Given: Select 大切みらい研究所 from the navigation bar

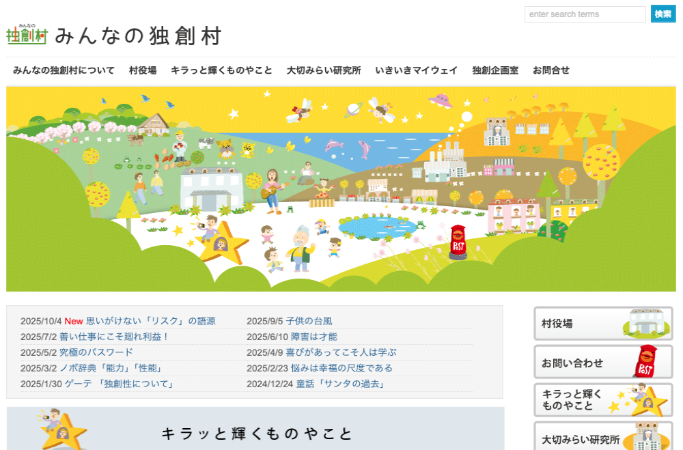Looking at the screenshot, I should [324, 70].
